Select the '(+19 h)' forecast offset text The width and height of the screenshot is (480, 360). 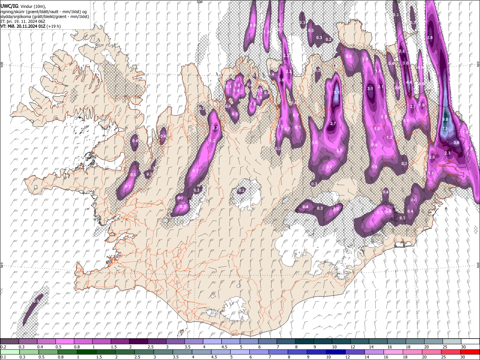(x=54, y=26)
